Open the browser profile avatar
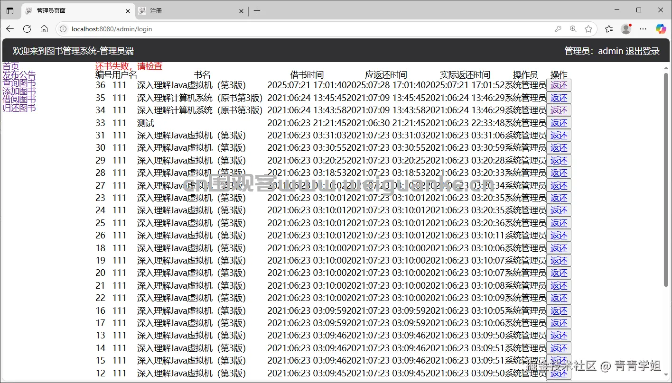Viewport: 672px width, 383px height. click(626, 29)
